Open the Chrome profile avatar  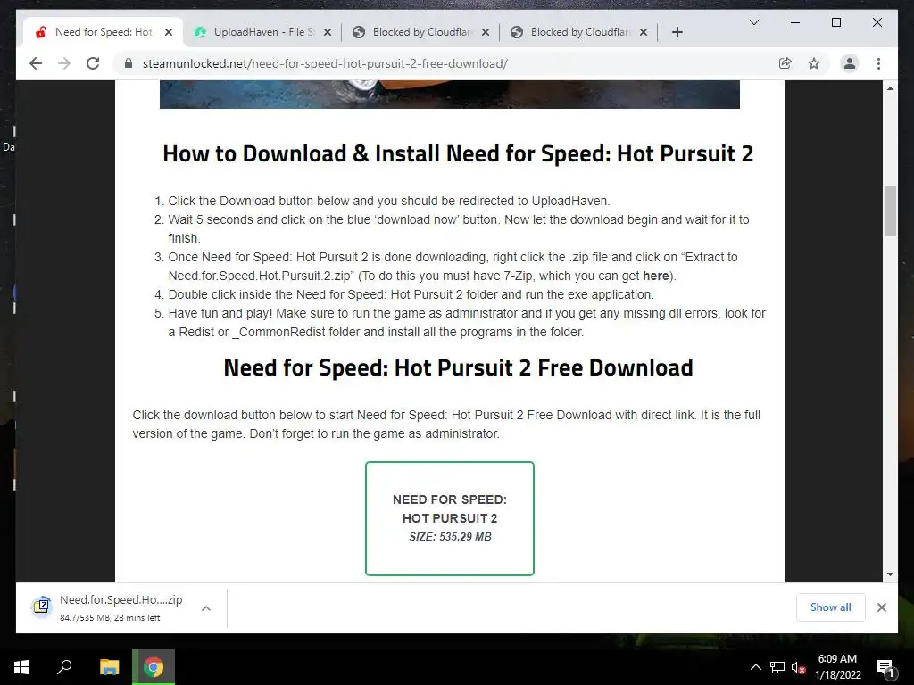850,63
